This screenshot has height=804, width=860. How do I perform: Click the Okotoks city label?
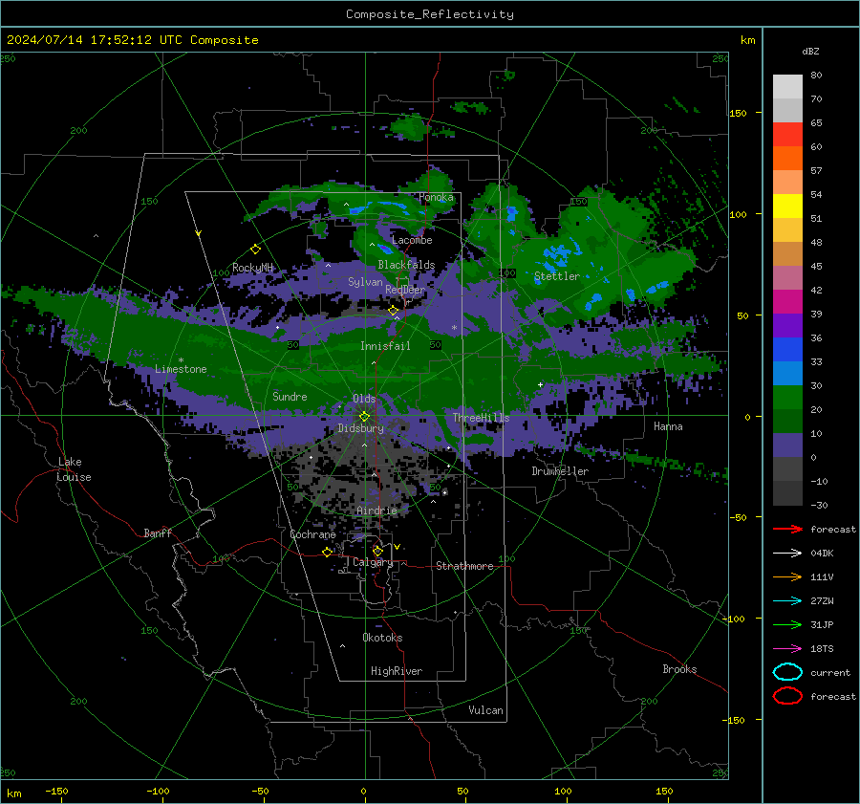382,638
